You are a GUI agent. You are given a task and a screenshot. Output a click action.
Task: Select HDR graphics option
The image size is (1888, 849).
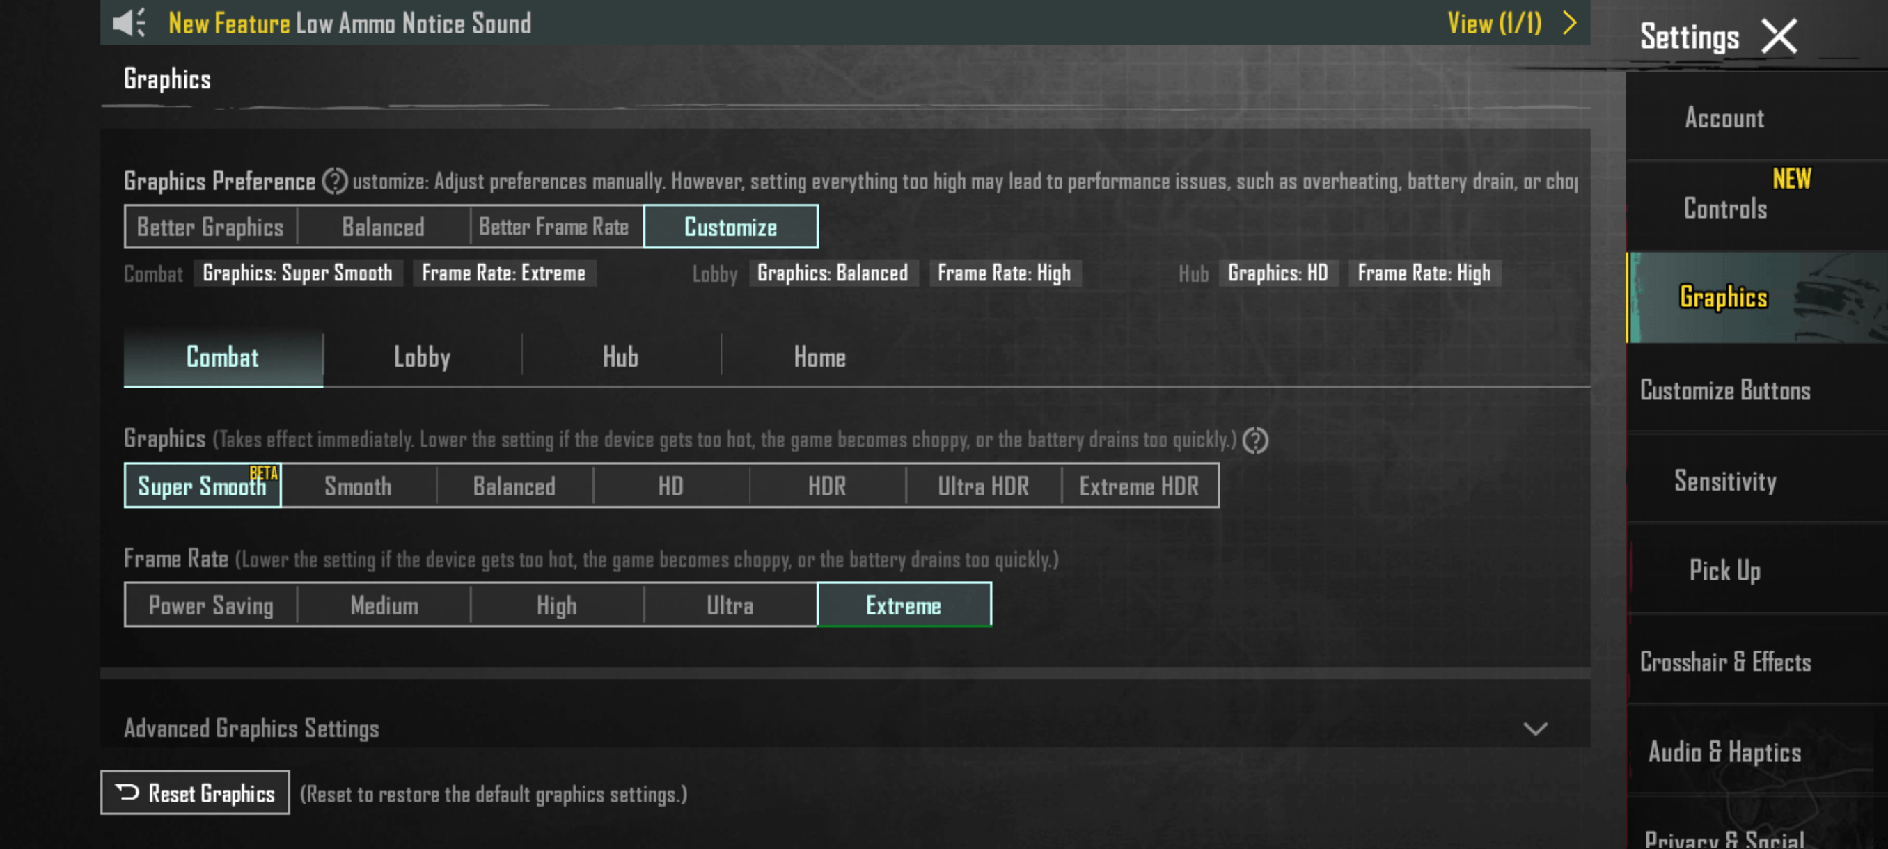[827, 486]
